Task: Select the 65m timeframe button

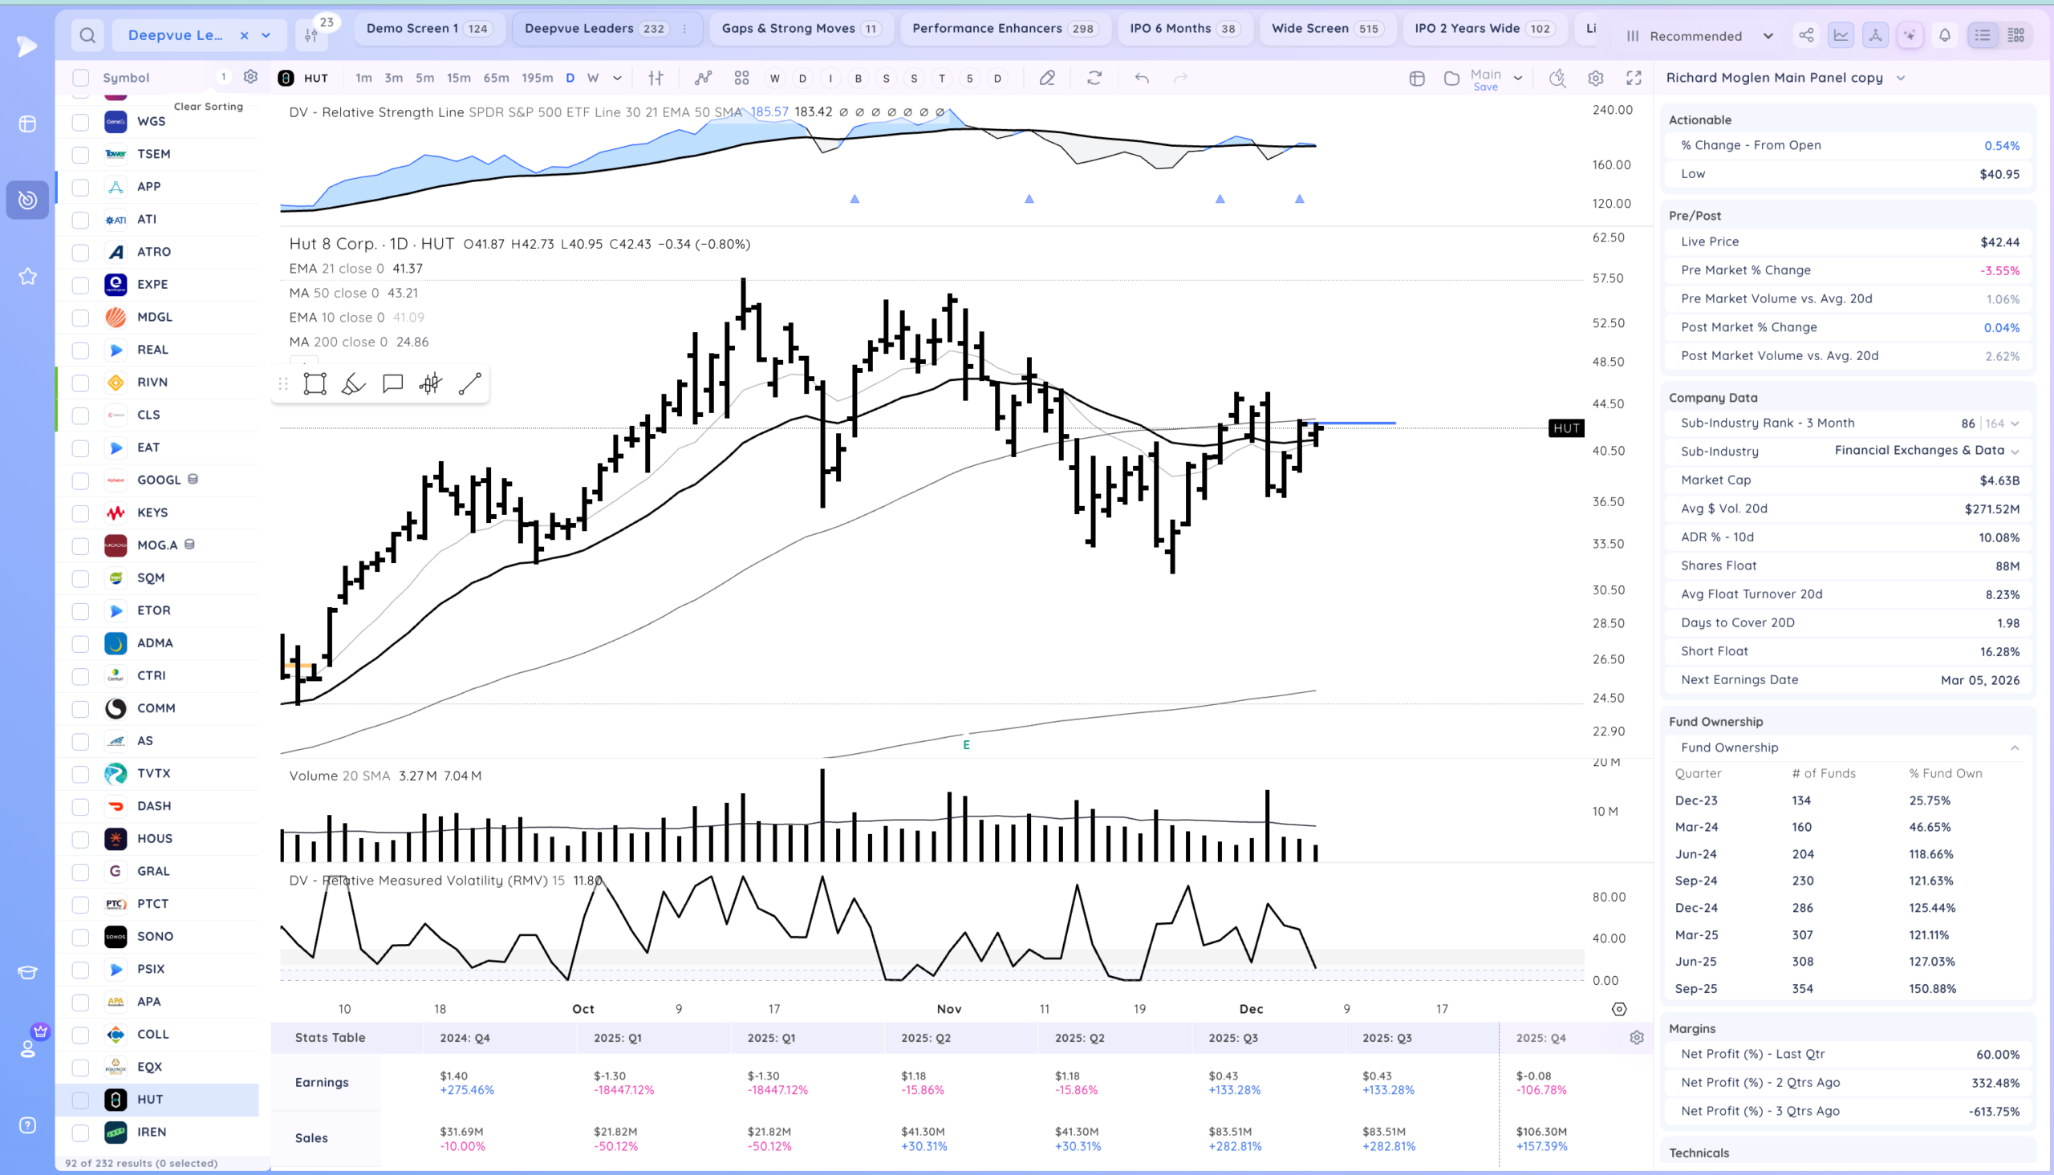Action: tap(496, 79)
